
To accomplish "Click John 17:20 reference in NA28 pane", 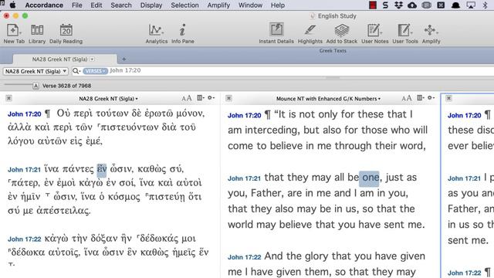I will click(24, 114).
